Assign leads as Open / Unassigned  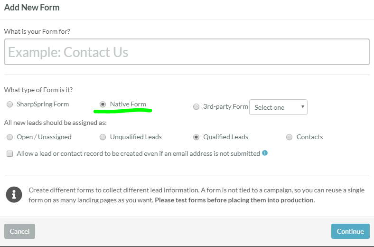[10, 137]
